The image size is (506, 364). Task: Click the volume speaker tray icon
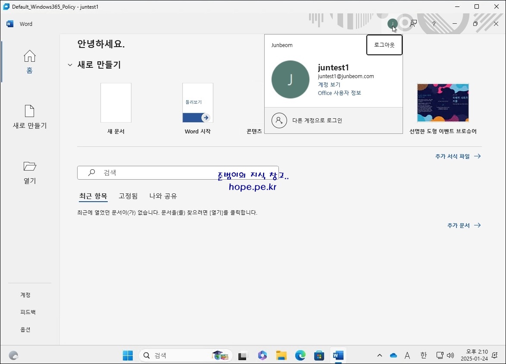click(450, 356)
